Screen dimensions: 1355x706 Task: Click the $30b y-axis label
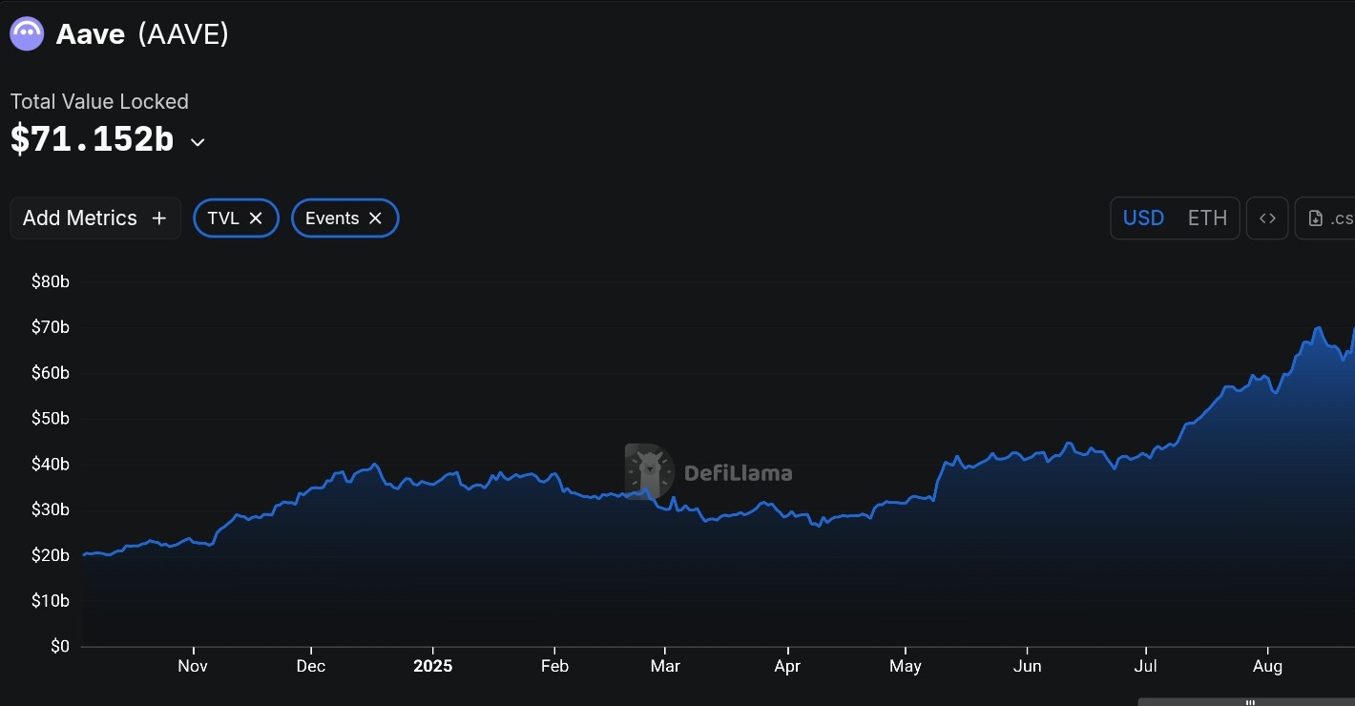tap(51, 509)
